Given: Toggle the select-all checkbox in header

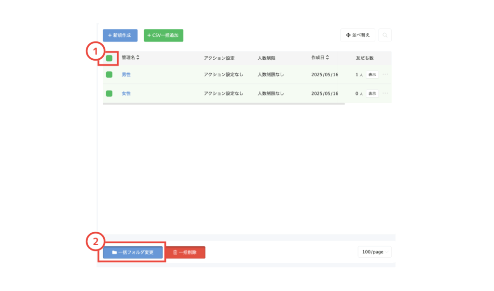Looking at the screenshot, I should [x=109, y=58].
